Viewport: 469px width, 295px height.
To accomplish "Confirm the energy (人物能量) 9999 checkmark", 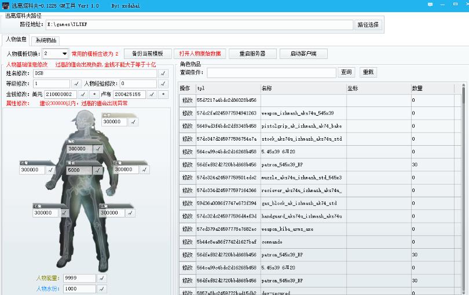I will pos(102,278).
